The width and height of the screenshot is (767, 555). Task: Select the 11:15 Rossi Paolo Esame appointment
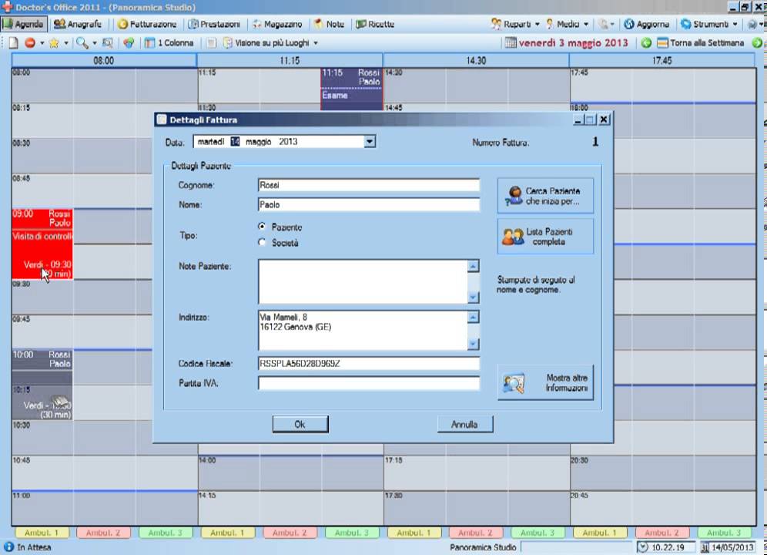click(x=352, y=88)
